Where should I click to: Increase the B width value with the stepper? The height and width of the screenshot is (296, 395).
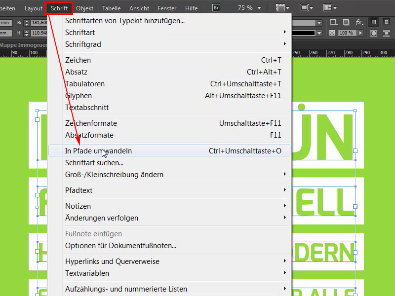pos(27,21)
